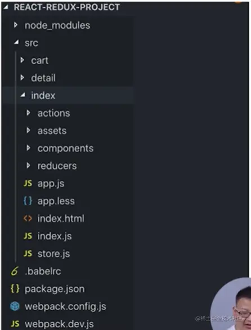This screenshot has height=330, width=251.
Task: Click the JS icon beside webpack.dev.js
Action: [x=15, y=324]
